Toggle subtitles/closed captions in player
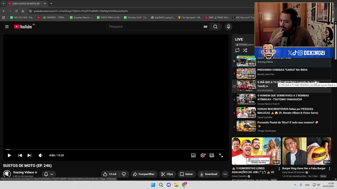The width and height of the screenshot is (337, 189). click(x=193, y=155)
